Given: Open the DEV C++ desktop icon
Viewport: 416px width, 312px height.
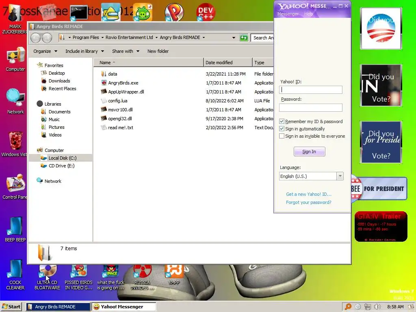Looking at the screenshot, I should (x=206, y=12).
